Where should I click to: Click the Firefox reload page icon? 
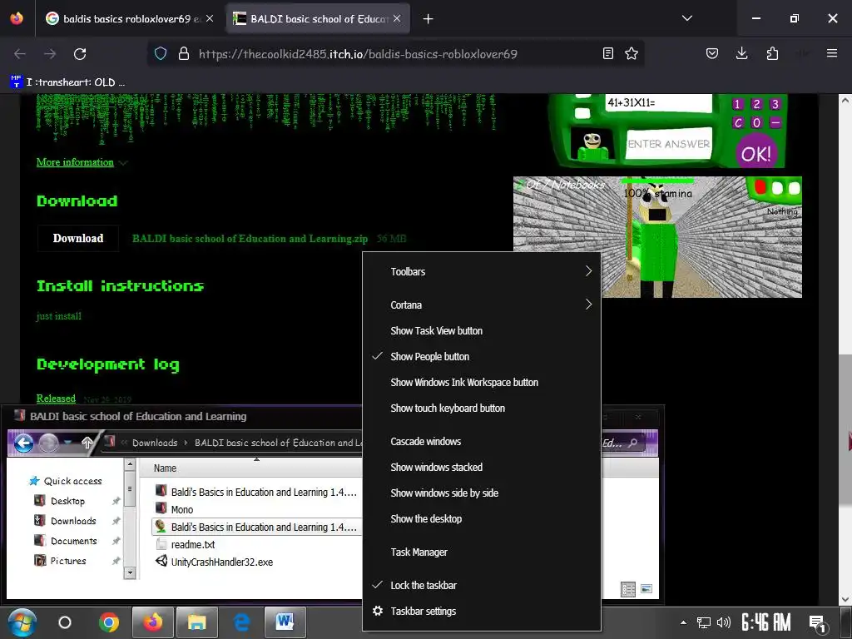click(x=80, y=54)
